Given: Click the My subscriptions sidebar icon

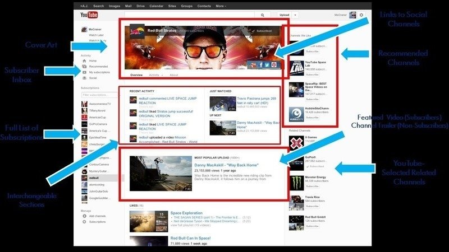Looking at the screenshot, I should (x=84, y=72).
